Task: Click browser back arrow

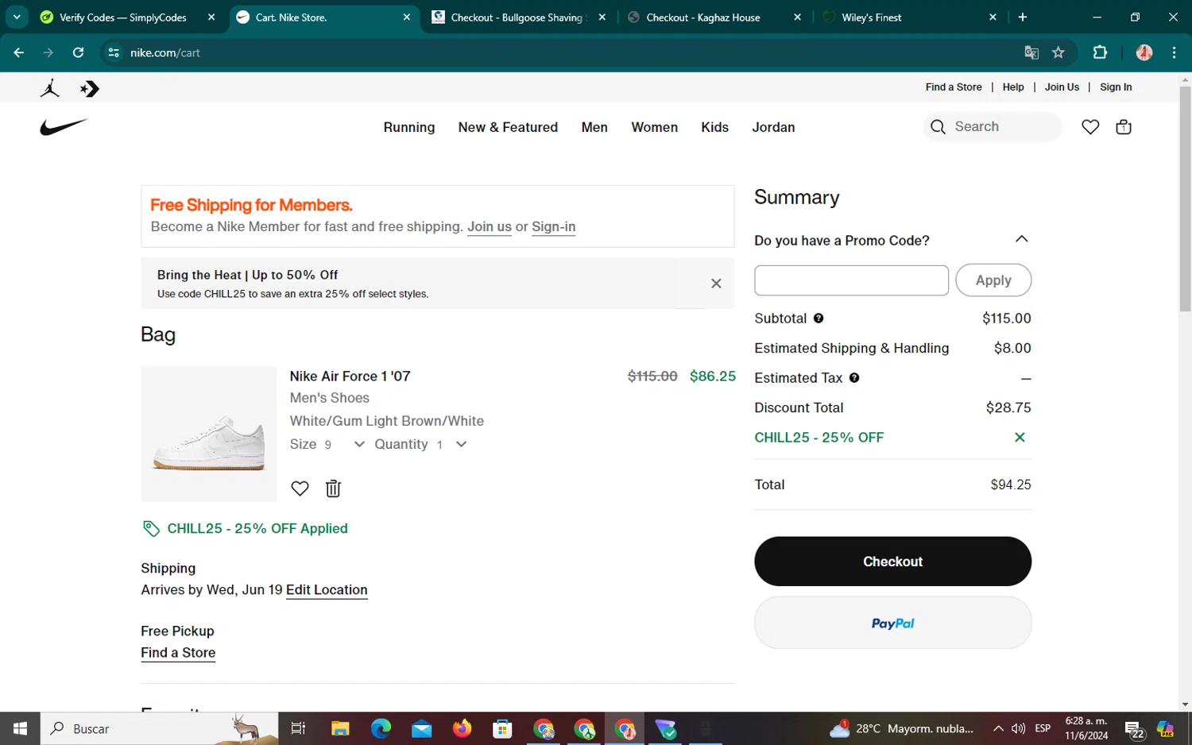Action: click(x=19, y=52)
